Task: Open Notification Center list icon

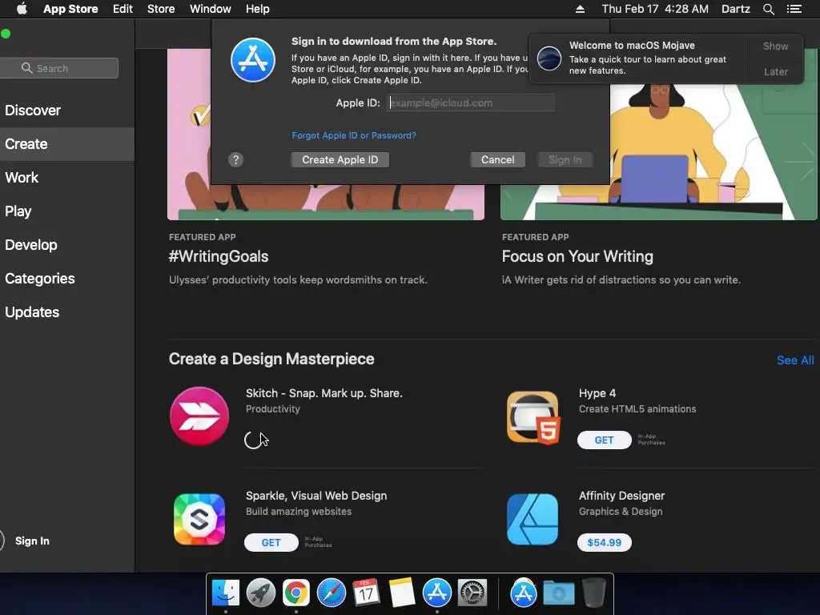Action: 794,9
